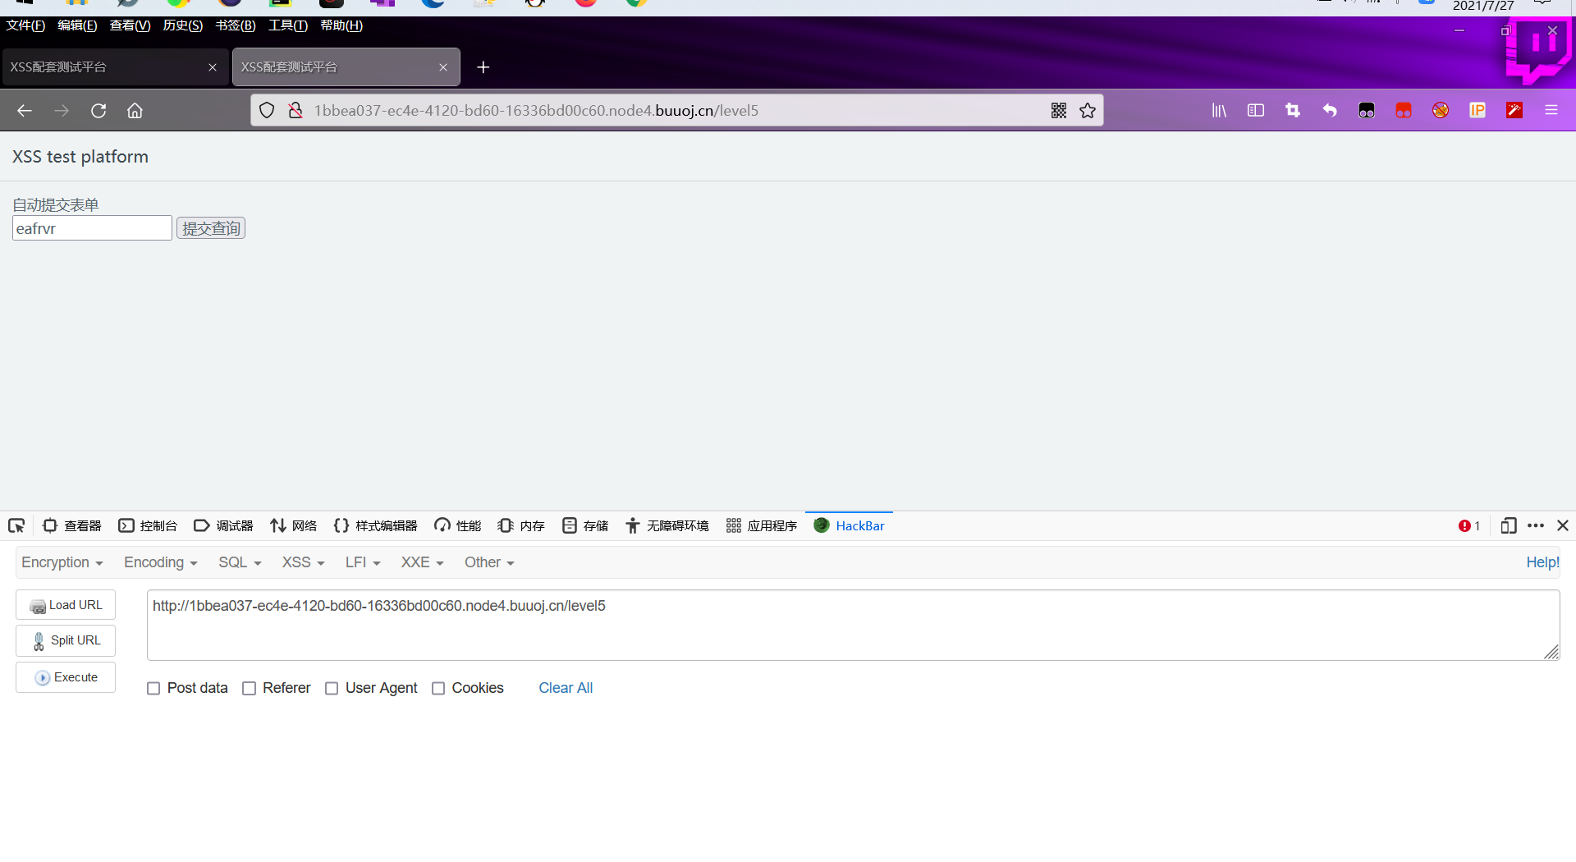The image size is (1576, 862).
Task: Open the Style Editor (样式编辑器) panel
Action: point(376,526)
